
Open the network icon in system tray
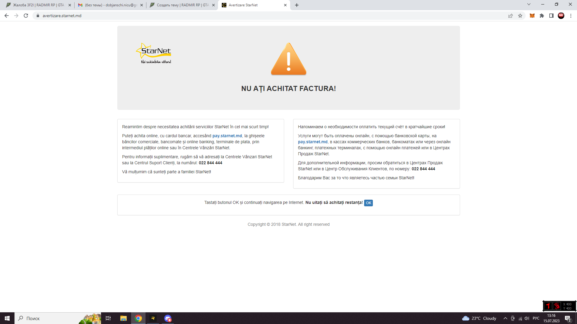[x=520, y=318]
